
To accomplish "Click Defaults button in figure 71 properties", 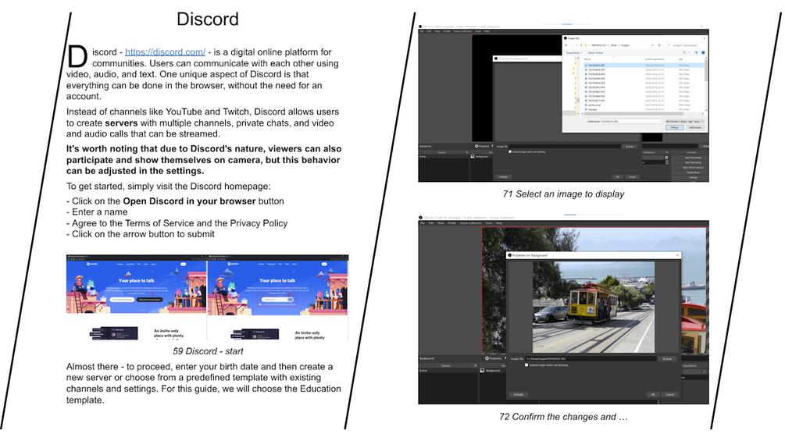I will pyautogui.click(x=503, y=176).
